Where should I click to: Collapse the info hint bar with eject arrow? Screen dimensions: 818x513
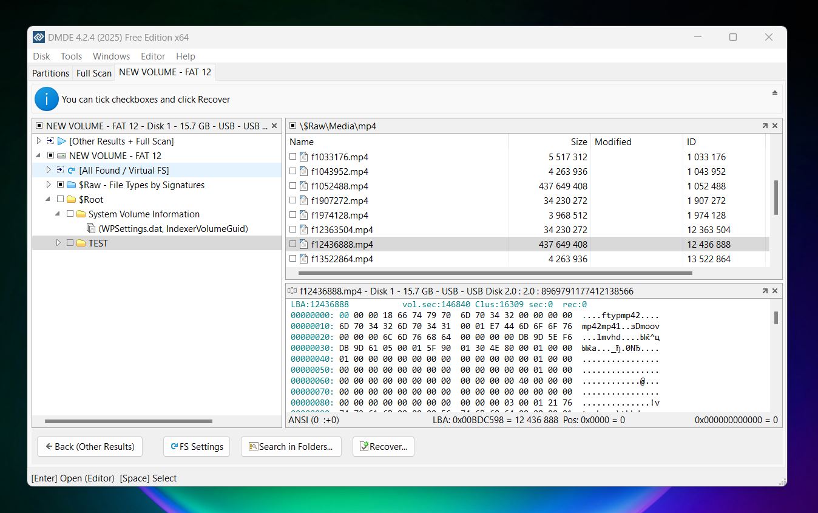[x=775, y=93]
